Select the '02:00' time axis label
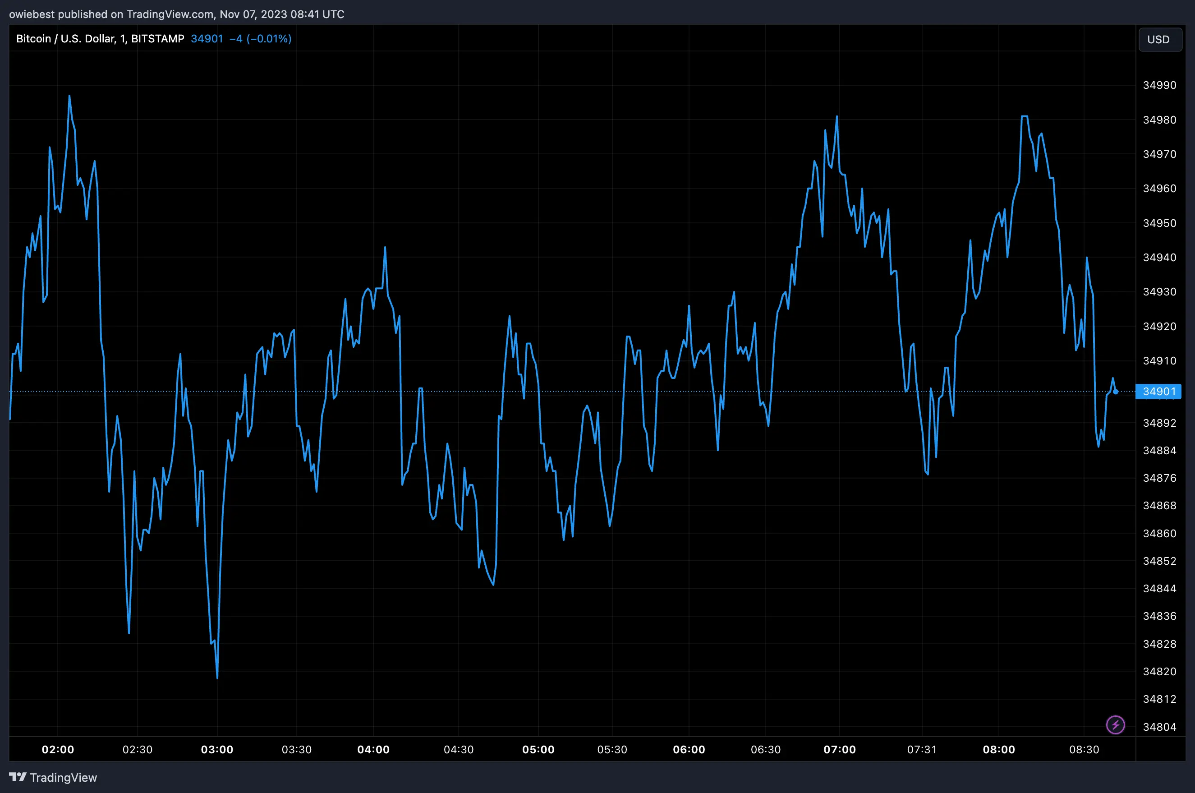The width and height of the screenshot is (1195, 793). tap(58, 750)
